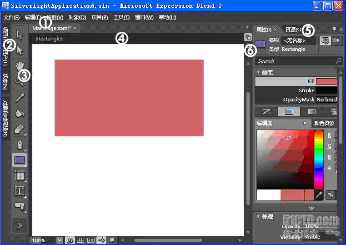Select the Direct Selection tool
This screenshot has width=346, height=245.
coord(20,50)
